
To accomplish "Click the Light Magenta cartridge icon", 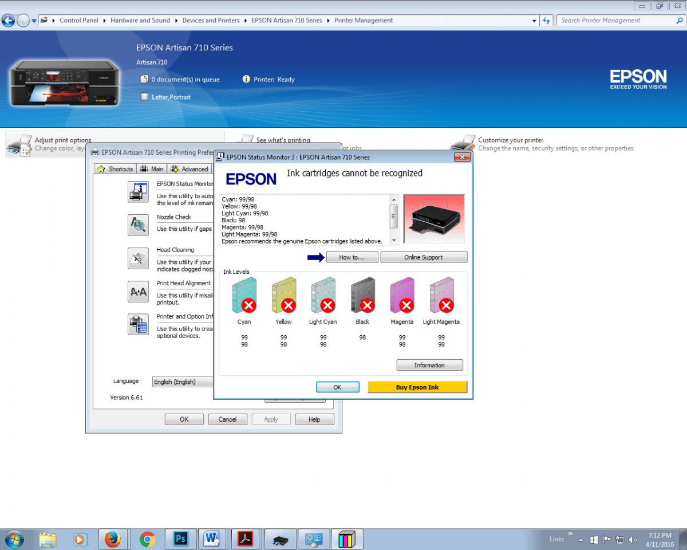I will point(441,295).
